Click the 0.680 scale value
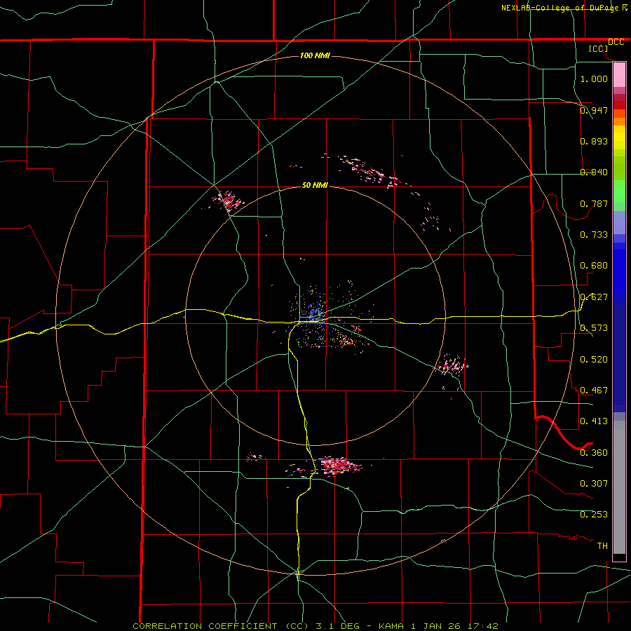Screen dimensions: 631x631 pyautogui.click(x=594, y=266)
